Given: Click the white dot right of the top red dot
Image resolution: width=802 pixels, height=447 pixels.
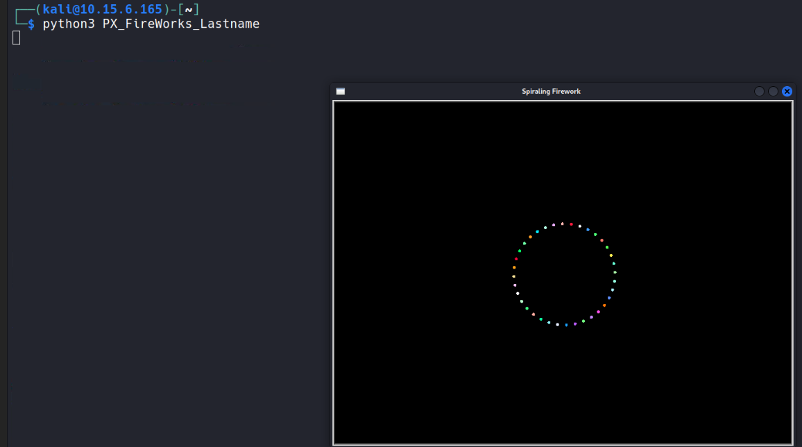Looking at the screenshot, I should pos(580,226).
